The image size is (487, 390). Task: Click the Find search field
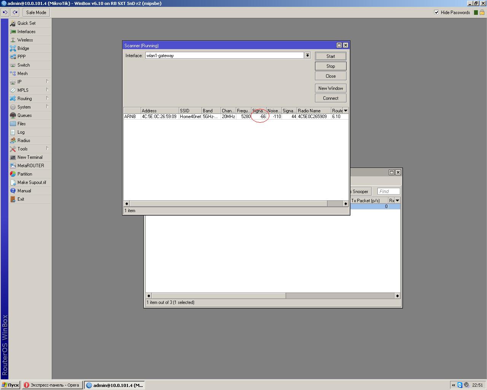click(x=388, y=192)
